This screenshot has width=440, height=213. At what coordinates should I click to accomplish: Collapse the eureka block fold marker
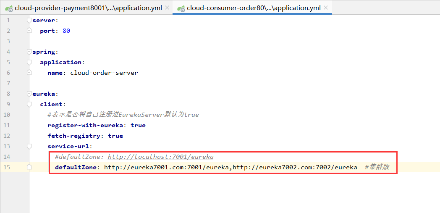[x=29, y=94]
